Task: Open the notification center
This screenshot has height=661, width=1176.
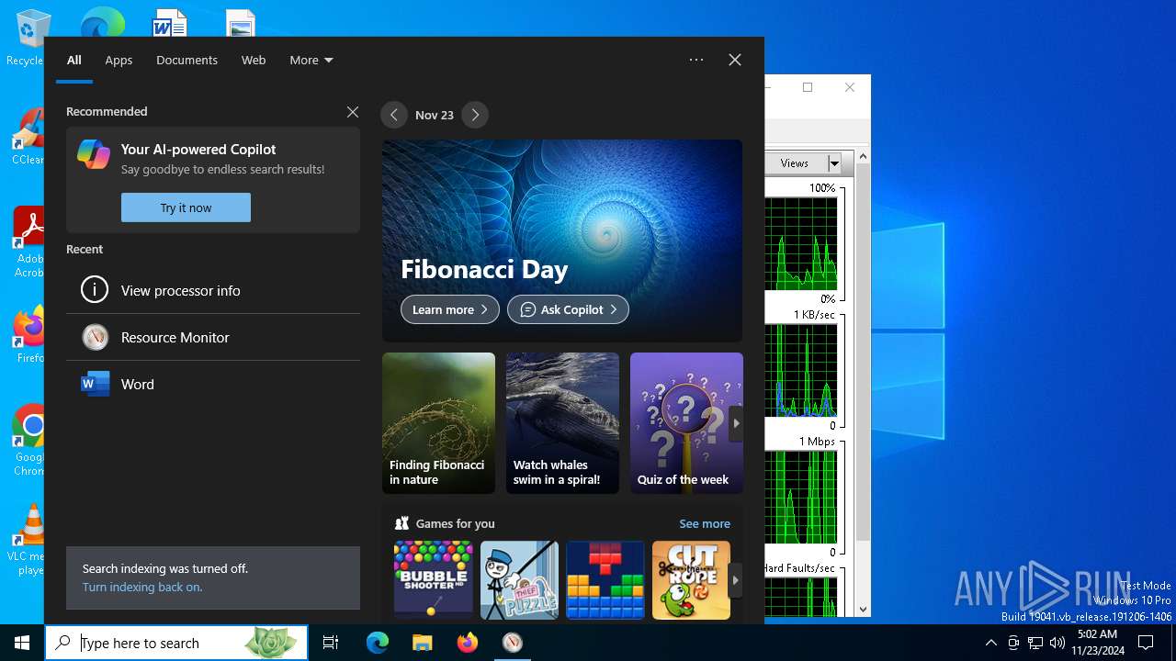Action: point(1146,643)
